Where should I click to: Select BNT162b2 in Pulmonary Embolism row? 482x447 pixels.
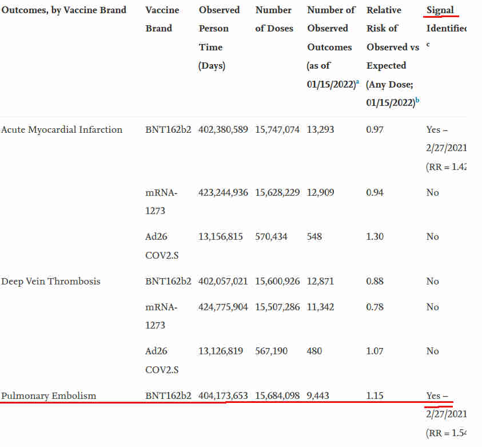168,395
